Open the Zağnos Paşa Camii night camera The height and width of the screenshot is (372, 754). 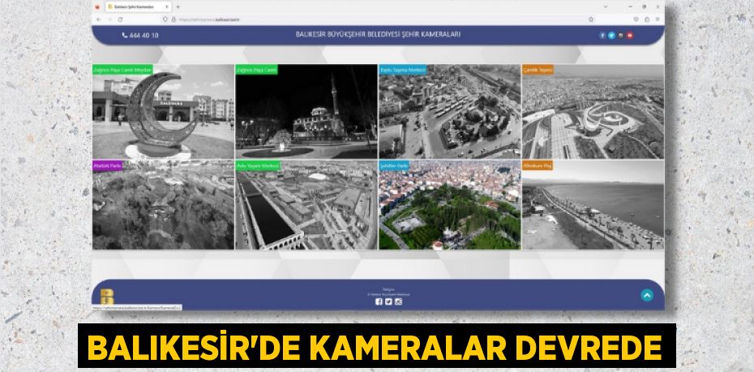pos(306,112)
